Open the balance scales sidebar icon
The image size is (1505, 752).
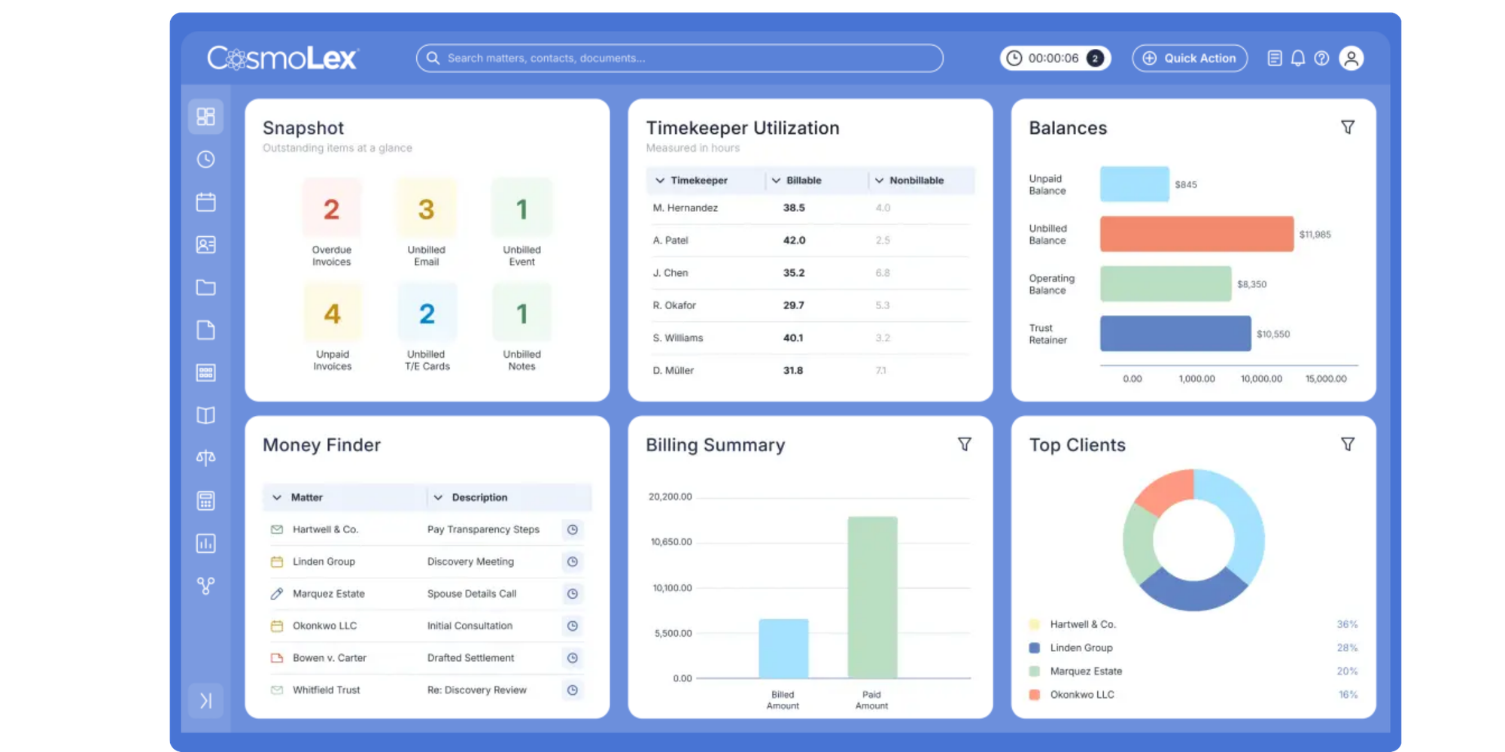coord(205,458)
